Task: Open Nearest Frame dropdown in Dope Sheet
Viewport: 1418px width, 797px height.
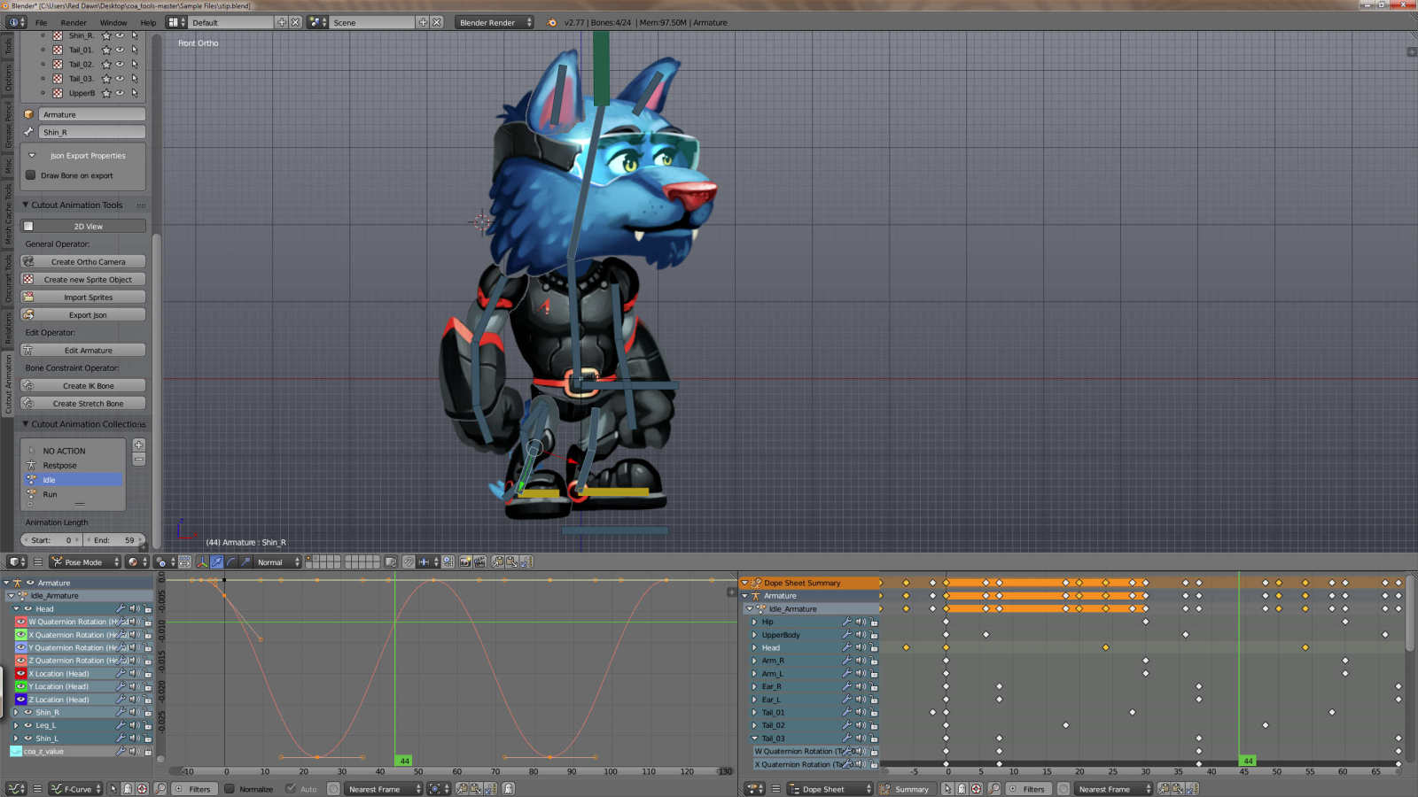Action: [x=1112, y=788]
